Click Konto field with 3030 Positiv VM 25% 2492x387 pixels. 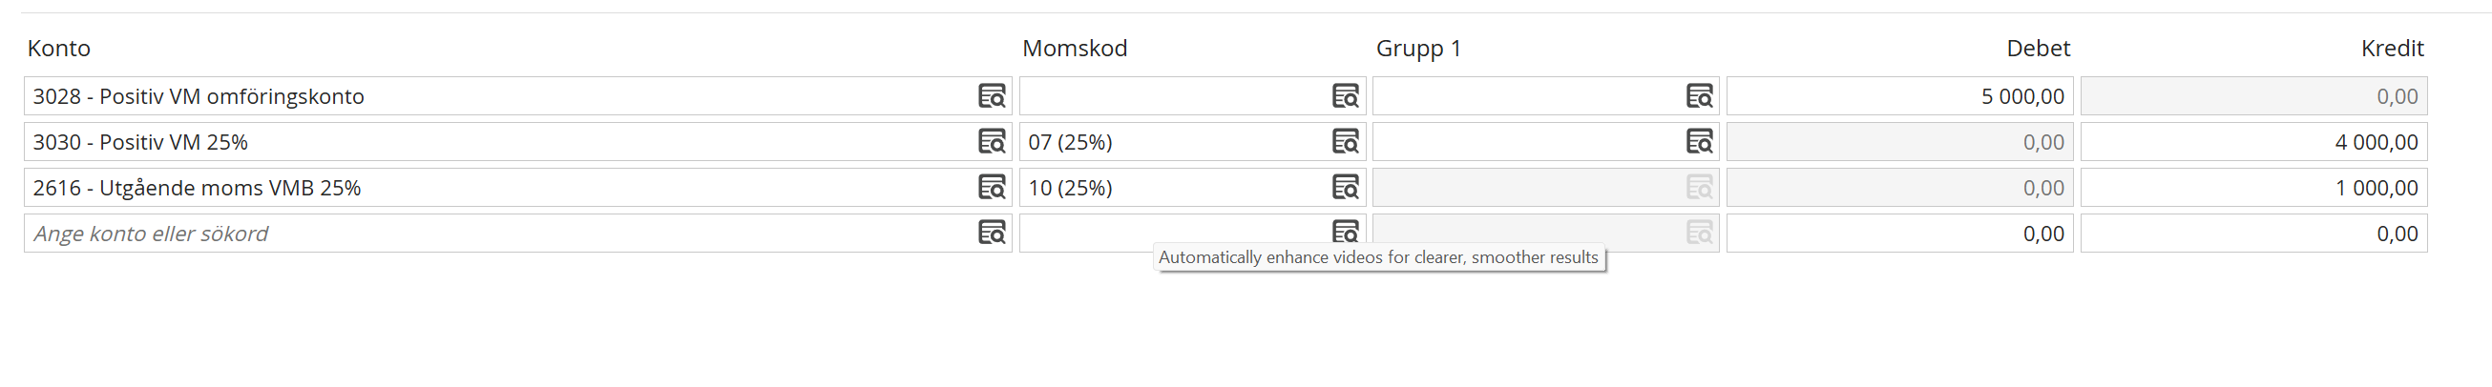point(484,142)
